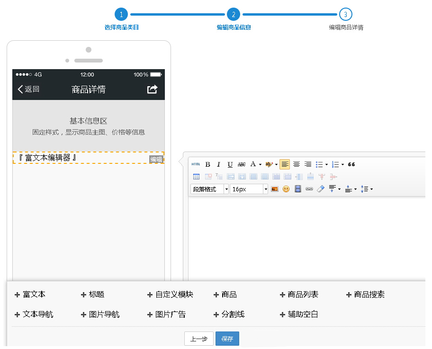The image size is (432, 349).
Task: Enable center alignment
Action: pos(297,164)
